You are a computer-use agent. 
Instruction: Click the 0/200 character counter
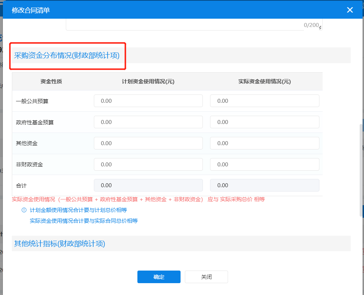coord(311,25)
